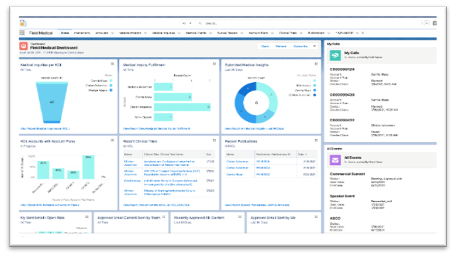
Task: Open View Report link under KOL Accounts chart
Action: point(49,205)
